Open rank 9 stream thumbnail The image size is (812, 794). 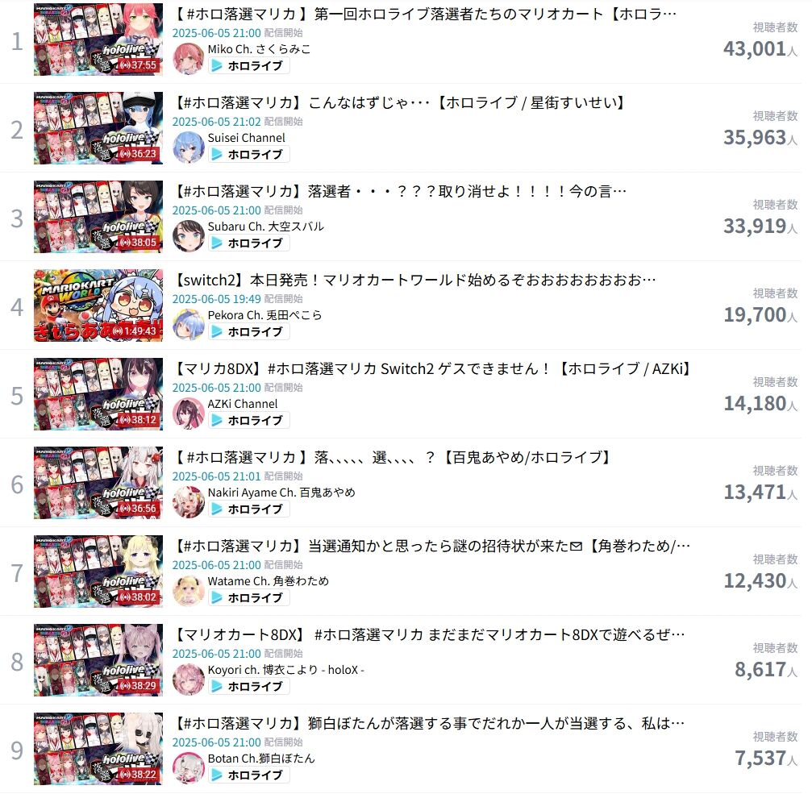click(x=98, y=749)
